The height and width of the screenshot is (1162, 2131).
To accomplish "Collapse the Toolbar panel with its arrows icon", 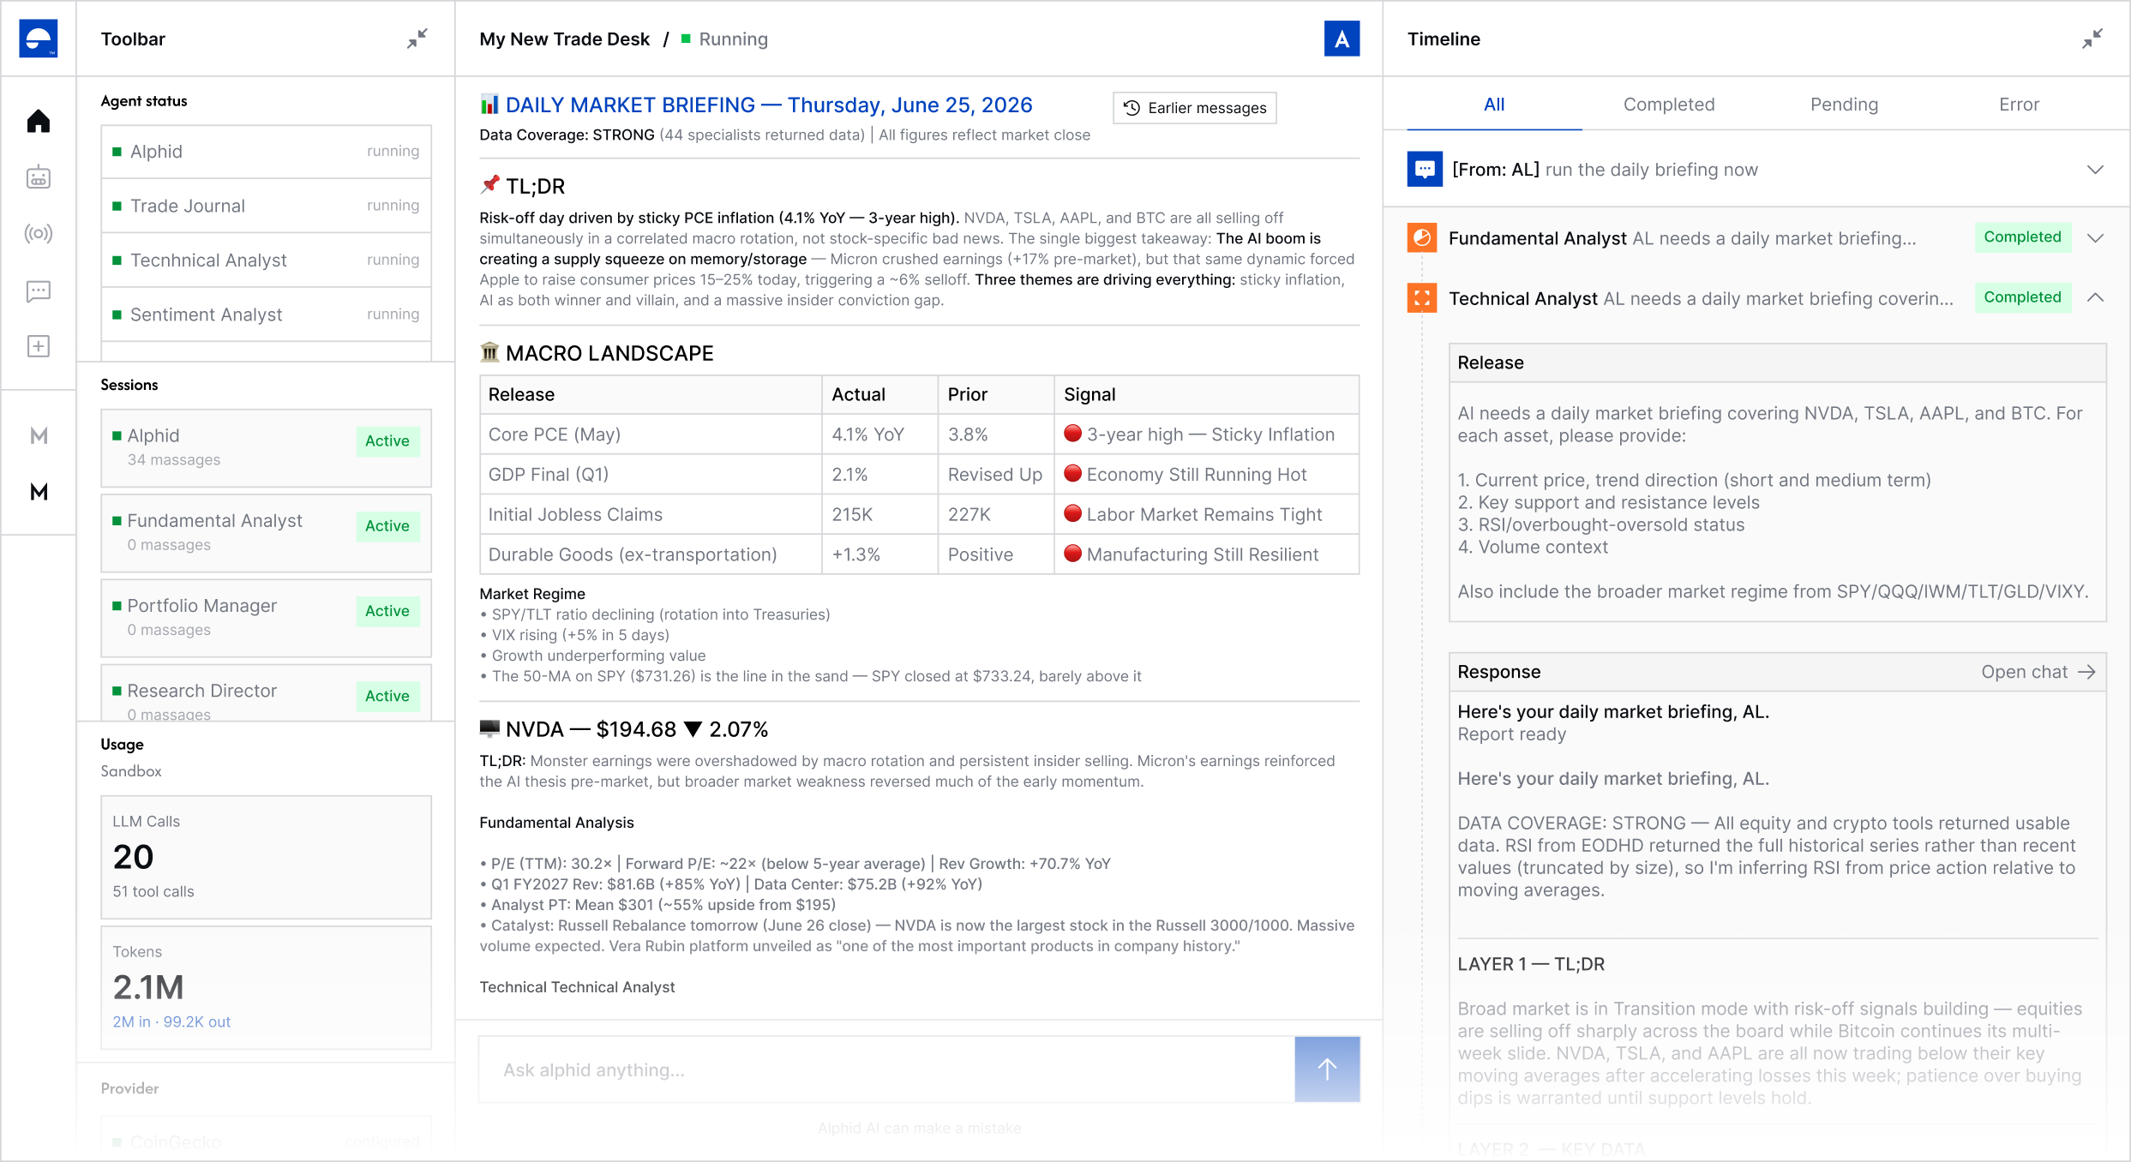I will [417, 39].
